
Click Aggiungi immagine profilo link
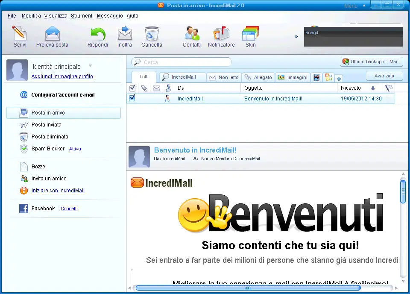[62, 76]
